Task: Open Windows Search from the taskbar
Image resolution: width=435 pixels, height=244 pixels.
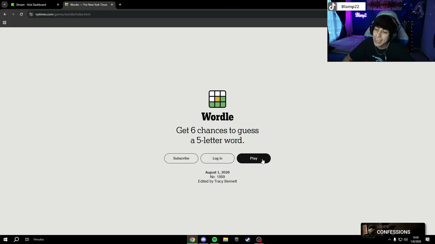Action: coord(16,240)
